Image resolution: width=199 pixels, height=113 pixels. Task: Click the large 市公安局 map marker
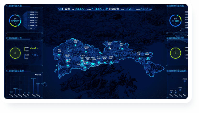click(93, 64)
